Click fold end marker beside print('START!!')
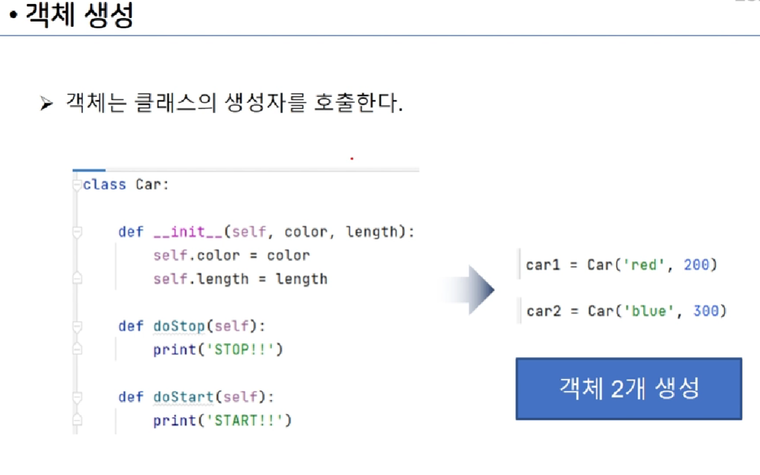 click(77, 419)
